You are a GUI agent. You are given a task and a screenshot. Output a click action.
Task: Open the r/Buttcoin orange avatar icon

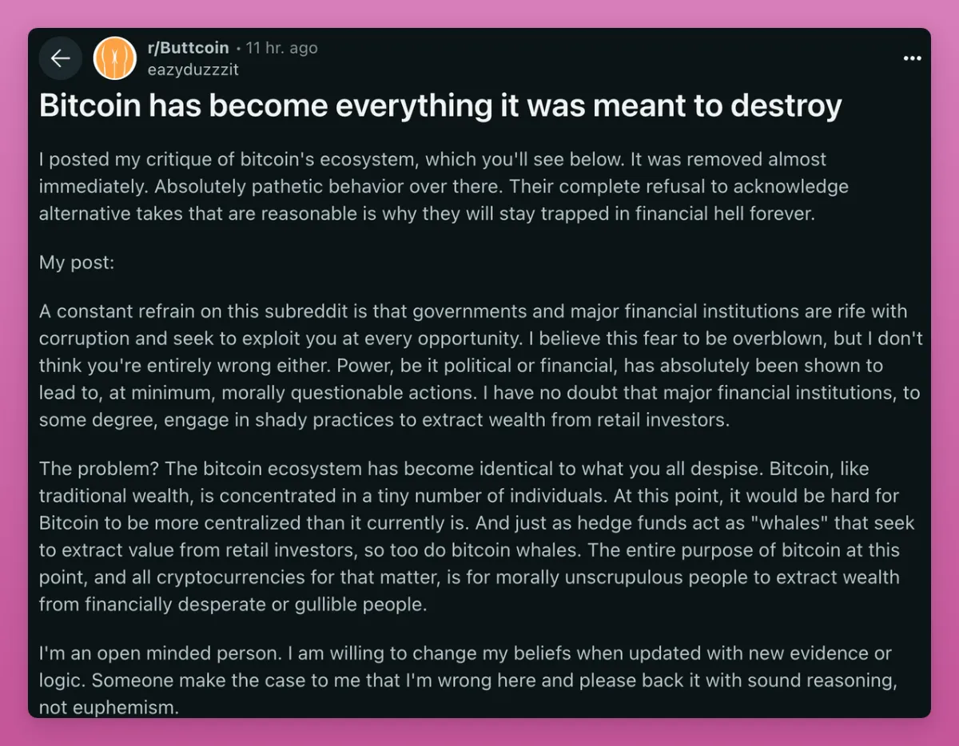pyautogui.click(x=114, y=58)
